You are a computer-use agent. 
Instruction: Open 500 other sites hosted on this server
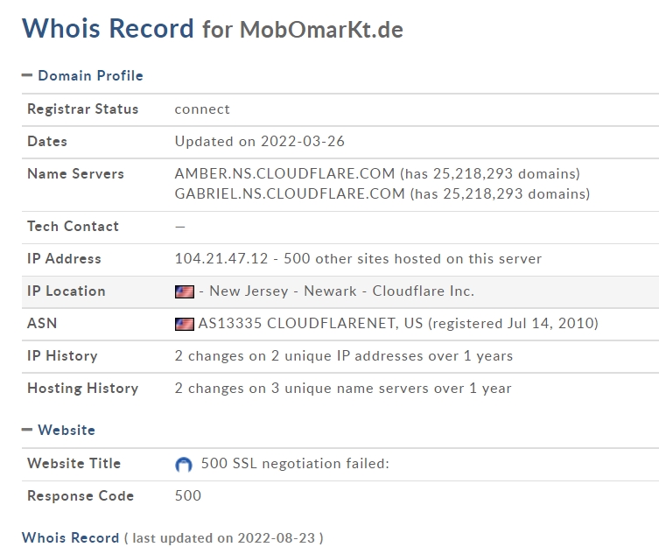tap(413, 258)
